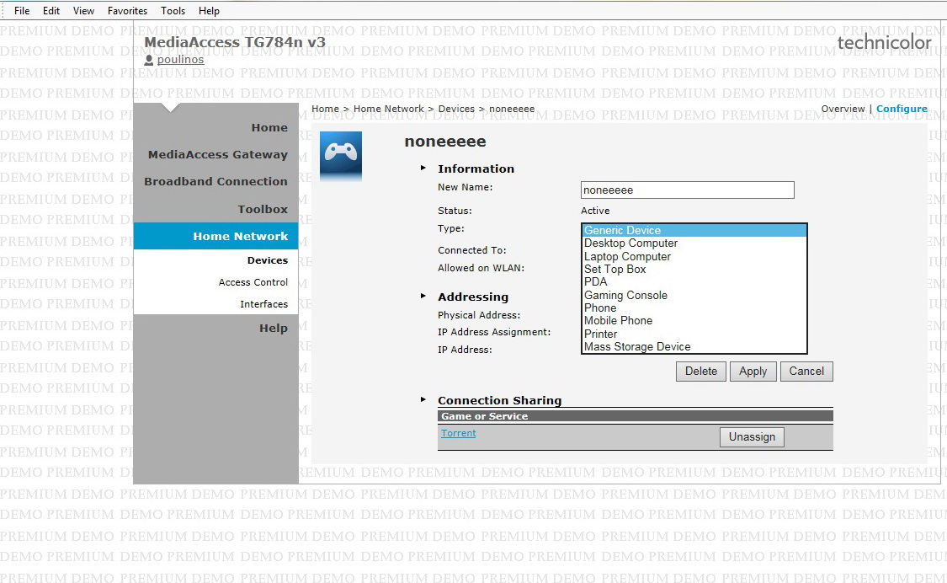Choose Desktop Computer from the type list

tap(694, 243)
